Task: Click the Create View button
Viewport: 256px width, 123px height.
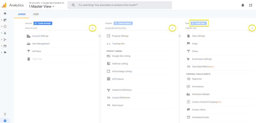Action: 199,23
